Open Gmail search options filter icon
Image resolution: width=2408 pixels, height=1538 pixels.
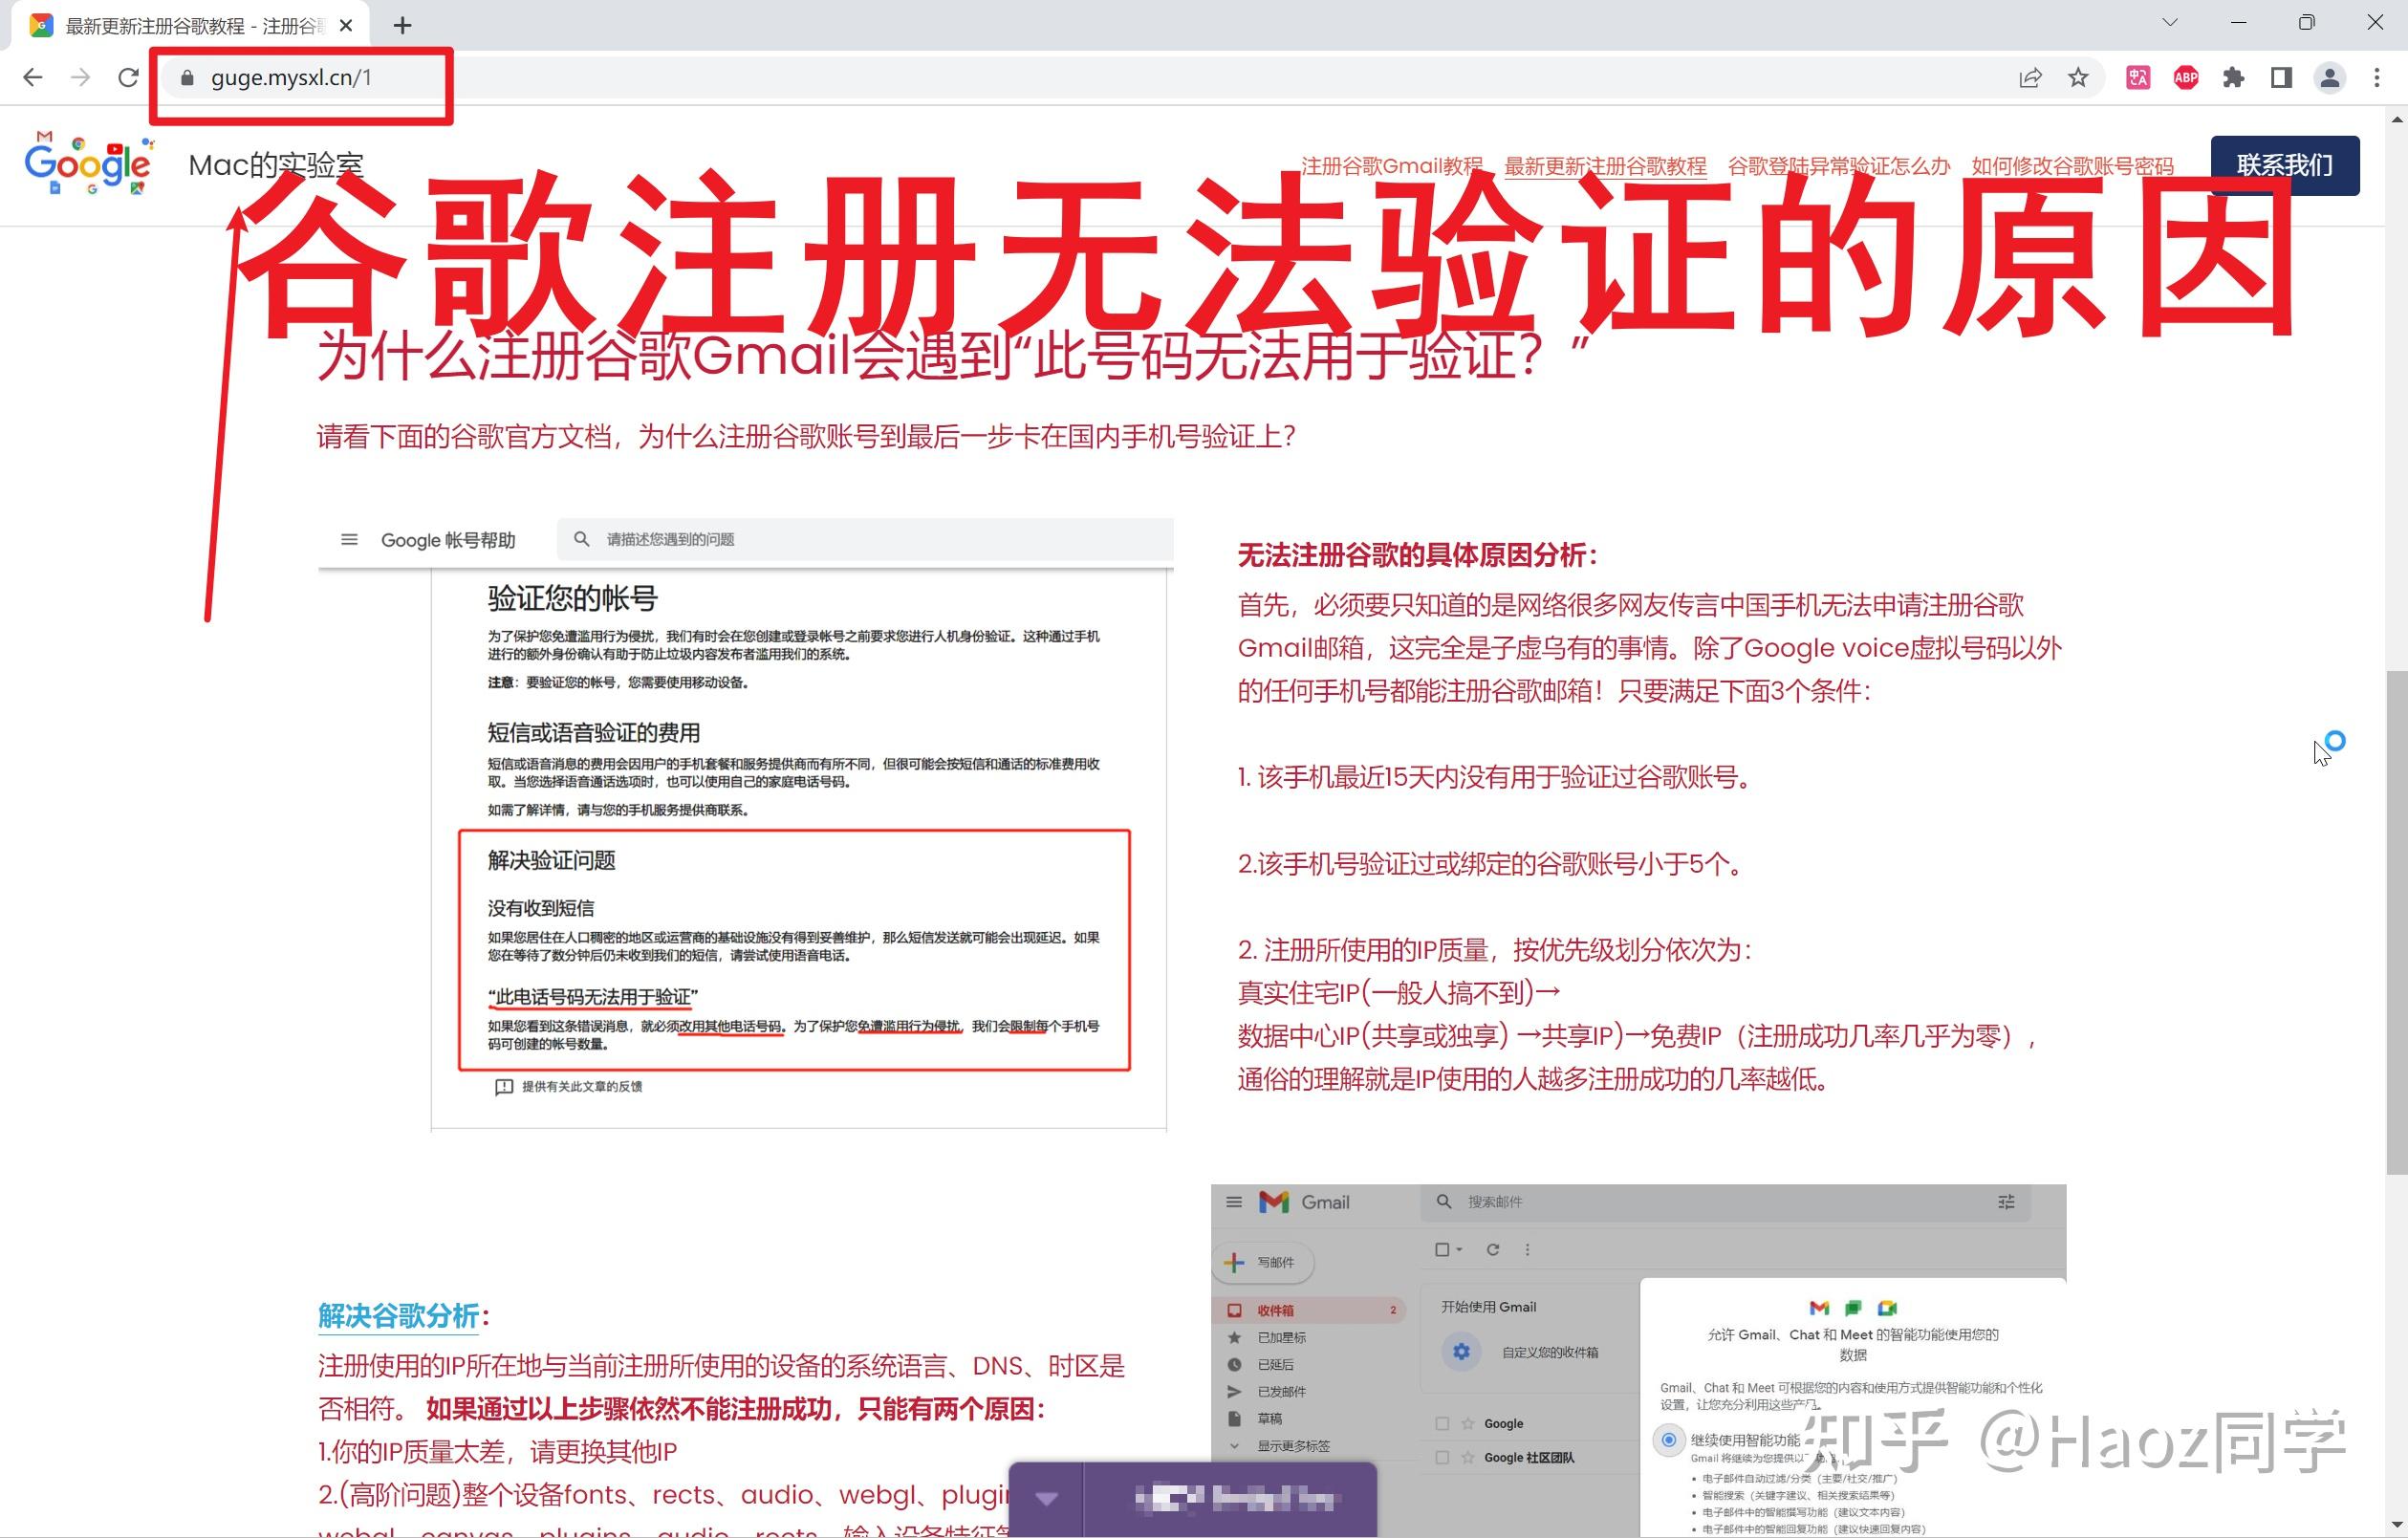click(2005, 1202)
